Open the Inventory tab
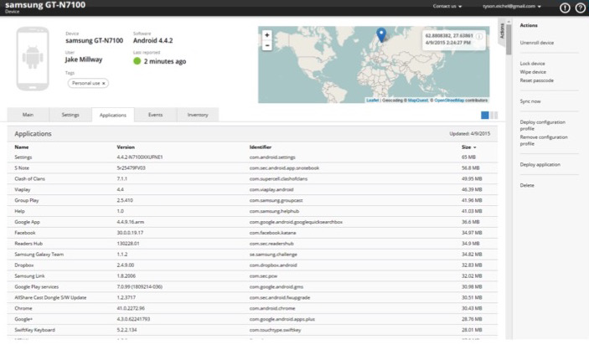The height and width of the screenshot is (345, 589). [198, 115]
